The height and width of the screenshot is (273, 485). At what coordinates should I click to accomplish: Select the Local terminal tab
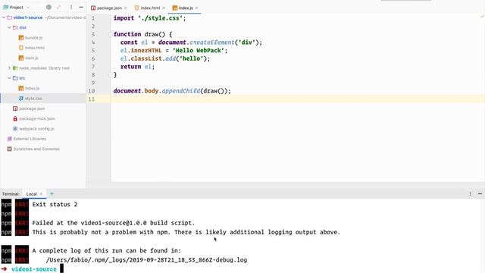(32, 194)
